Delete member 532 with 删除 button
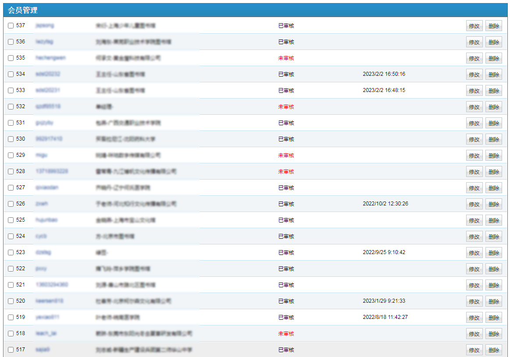The width and height of the screenshot is (510, 357). (x=493, y=107)
